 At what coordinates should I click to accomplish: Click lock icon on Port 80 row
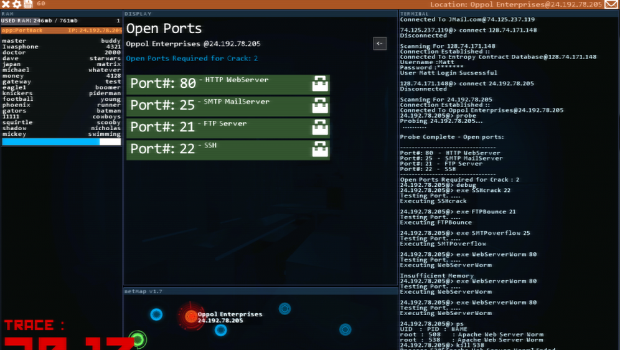click(320, 84)
